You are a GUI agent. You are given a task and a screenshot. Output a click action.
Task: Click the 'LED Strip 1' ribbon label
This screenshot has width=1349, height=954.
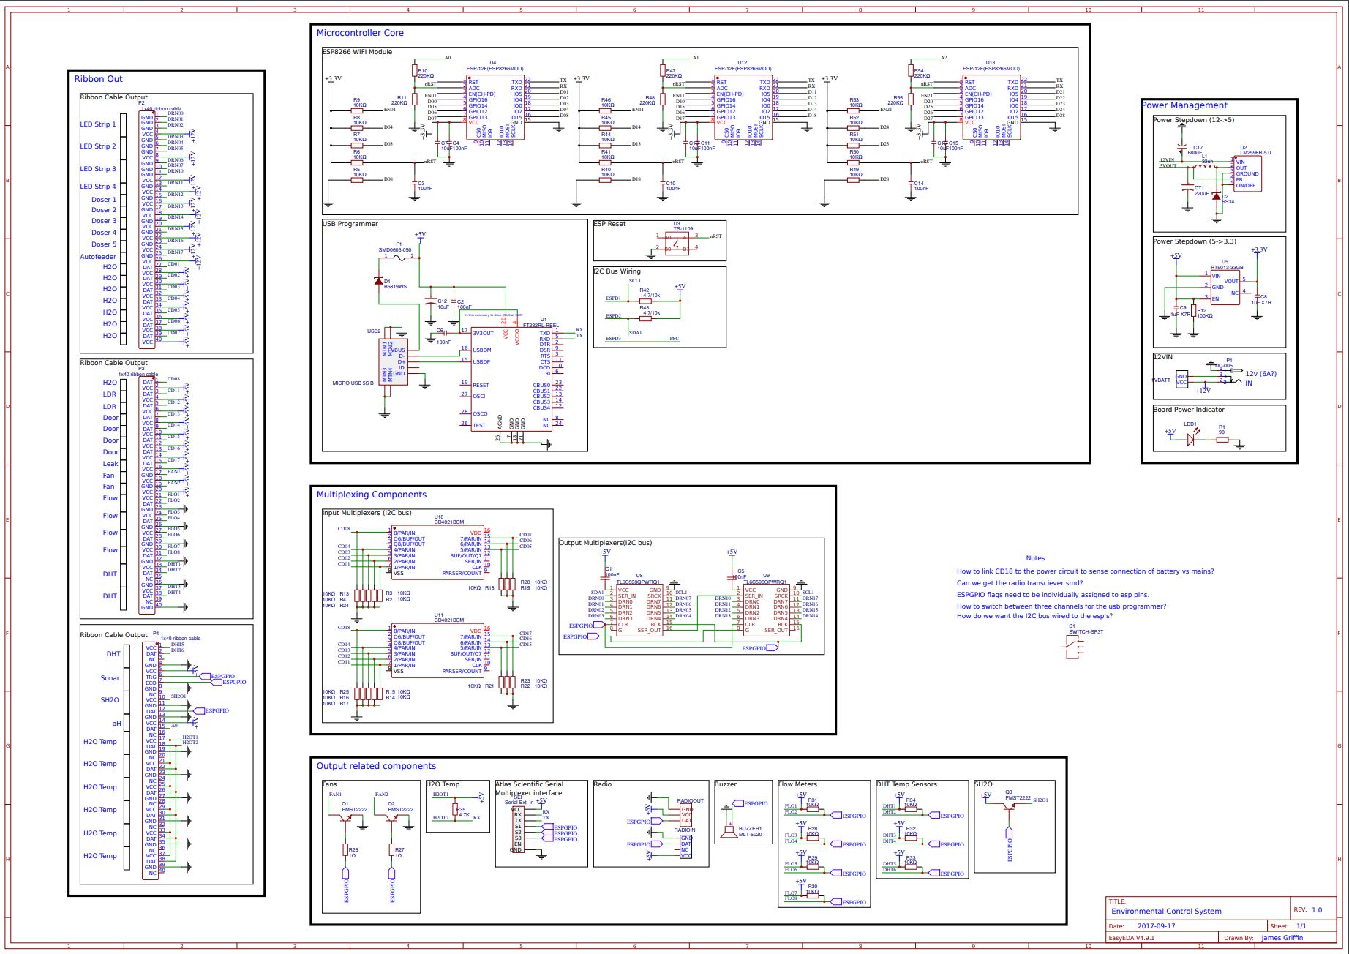click(x=98, y=124)
